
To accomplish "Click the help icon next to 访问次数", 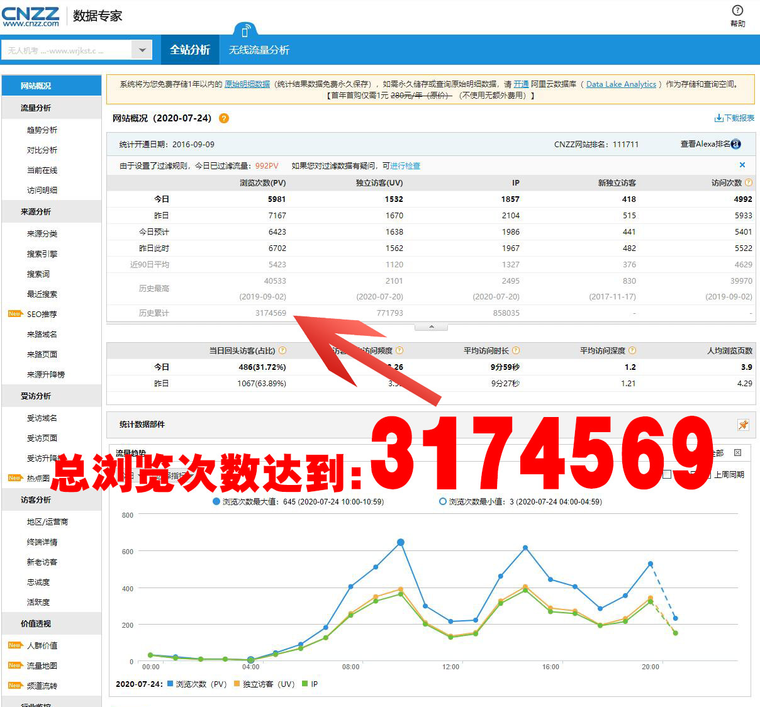I will [749, 182].
